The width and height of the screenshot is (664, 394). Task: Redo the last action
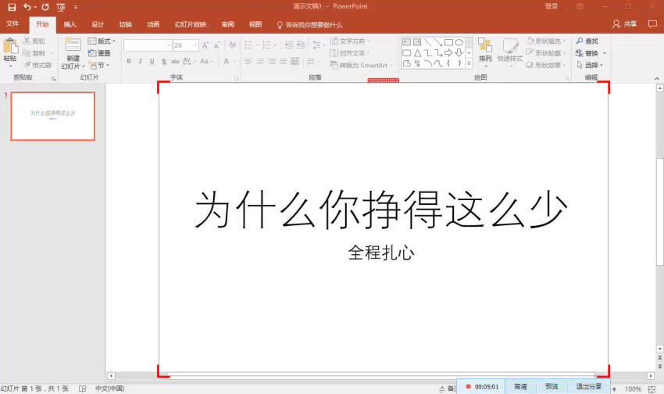pos(45,7)
